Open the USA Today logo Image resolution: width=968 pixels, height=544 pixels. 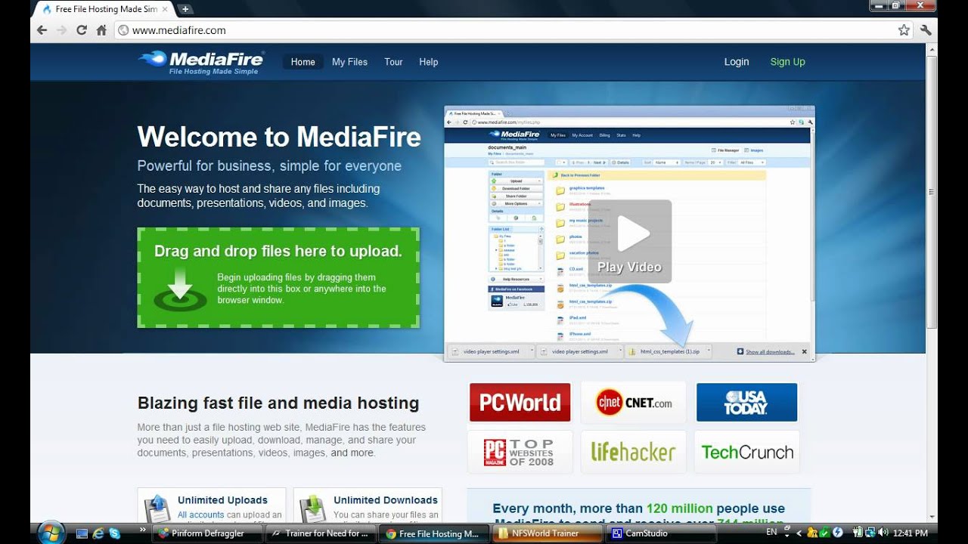coord(746,402)
